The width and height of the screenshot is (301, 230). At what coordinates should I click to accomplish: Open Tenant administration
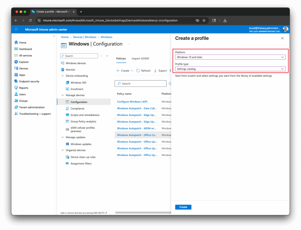[x=16, y=107]
